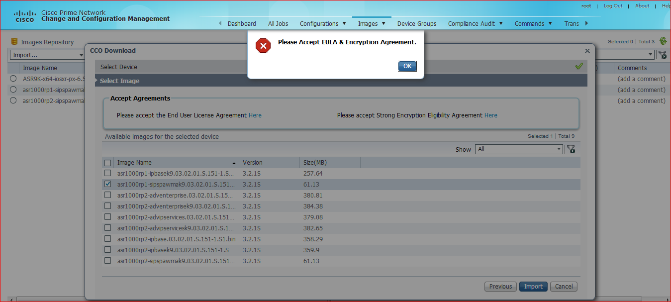Image resolution: width=671 pixels, height=302 pixels.
Task: Click the filter icon in Images Repository toolbar
Action: pyautogui.click(x=663, y=55)
